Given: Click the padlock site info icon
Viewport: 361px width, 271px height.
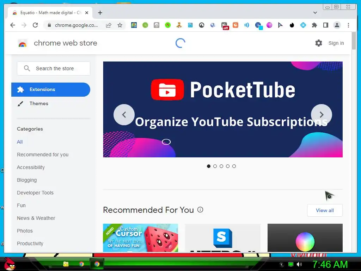Looking at the screenshot, I should pyautogui.click(x=49, y=25).
